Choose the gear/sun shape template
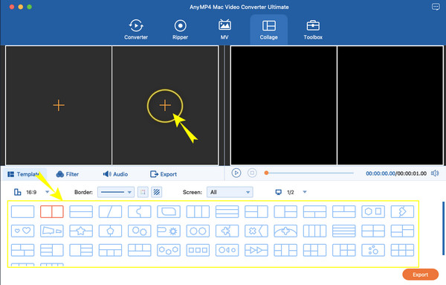The height and width of the screenshot is (285, 446). 169,231
